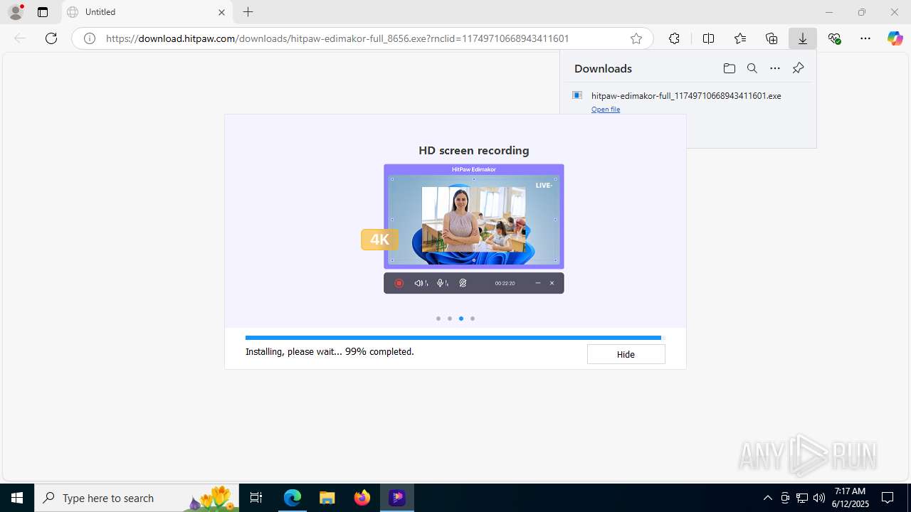Click downloaded hitpaw-edimakor exe file name
This screenshot has width=911, height=512.
(x=686, y=95)
